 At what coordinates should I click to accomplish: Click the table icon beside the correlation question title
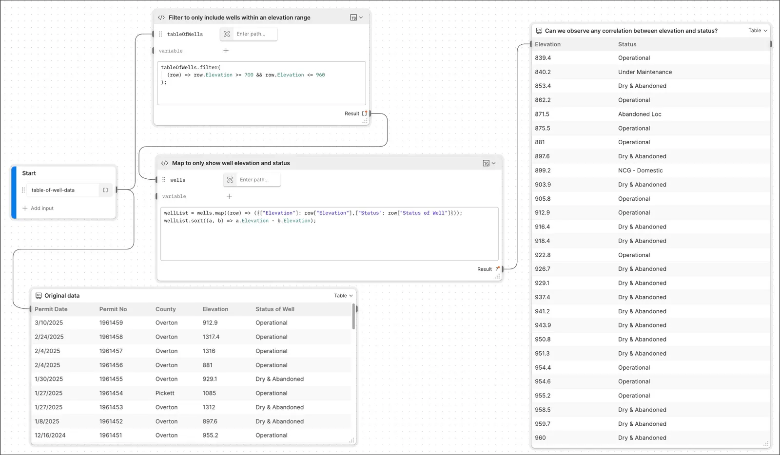point(539,31)
